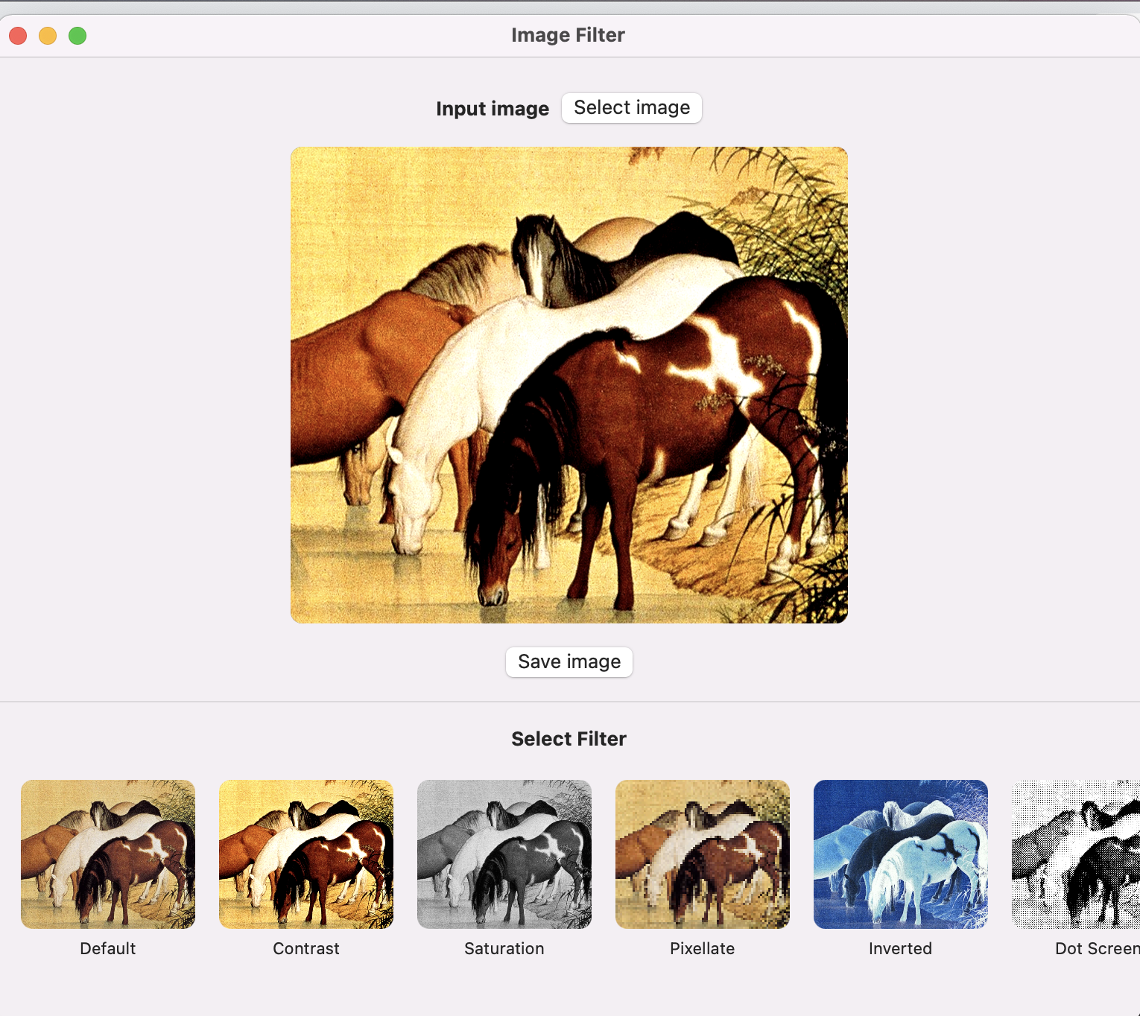Apply the Inverted filter thumbnail
Screen dimensions: 1140x1016
pos(901,854)
